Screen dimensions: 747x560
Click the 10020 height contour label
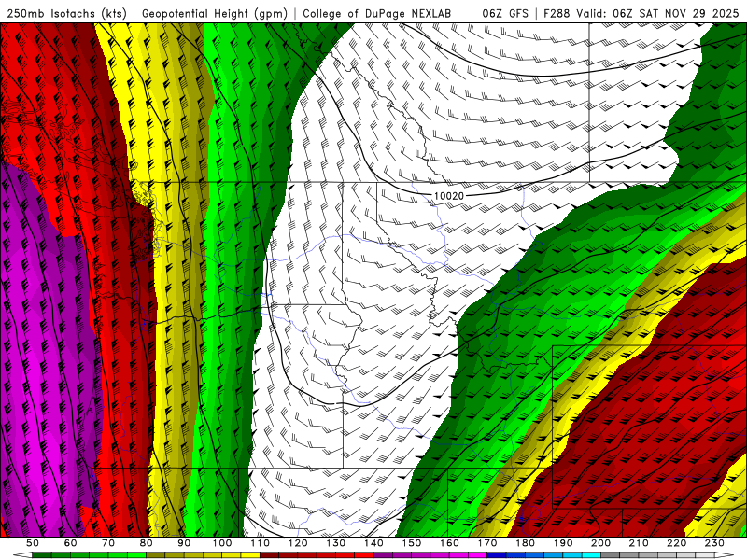coord(449,196)
